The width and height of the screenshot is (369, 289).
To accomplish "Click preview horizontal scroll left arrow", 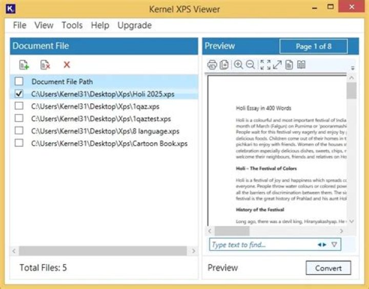I will pyautogui.click(x=210, y=231).
